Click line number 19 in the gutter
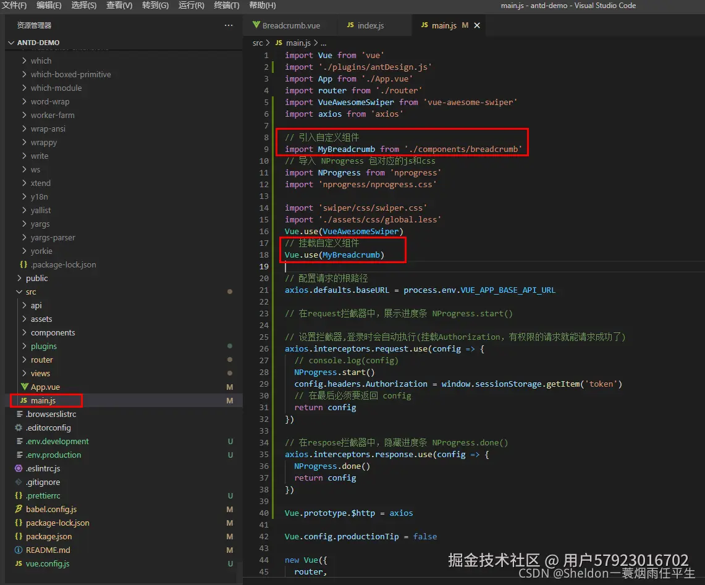This screenshot has height=585, width=705. coord(264,266)
